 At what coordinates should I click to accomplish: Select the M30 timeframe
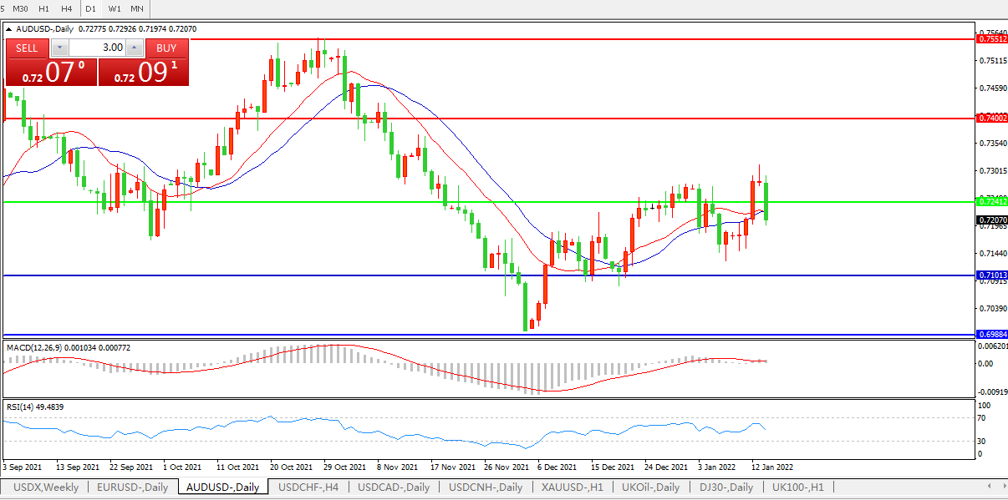pyautogui.click(x=21, y=8)
